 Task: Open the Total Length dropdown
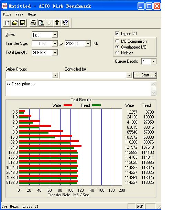[55, 52]
